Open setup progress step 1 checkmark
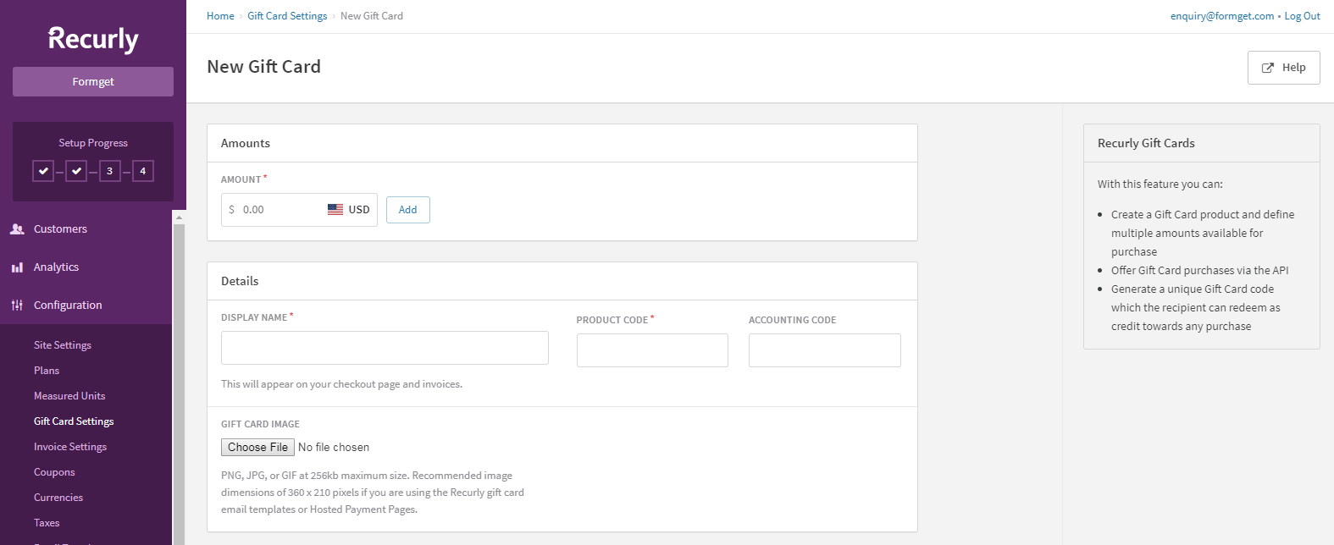1334x545 pixels. pos(43,171)
